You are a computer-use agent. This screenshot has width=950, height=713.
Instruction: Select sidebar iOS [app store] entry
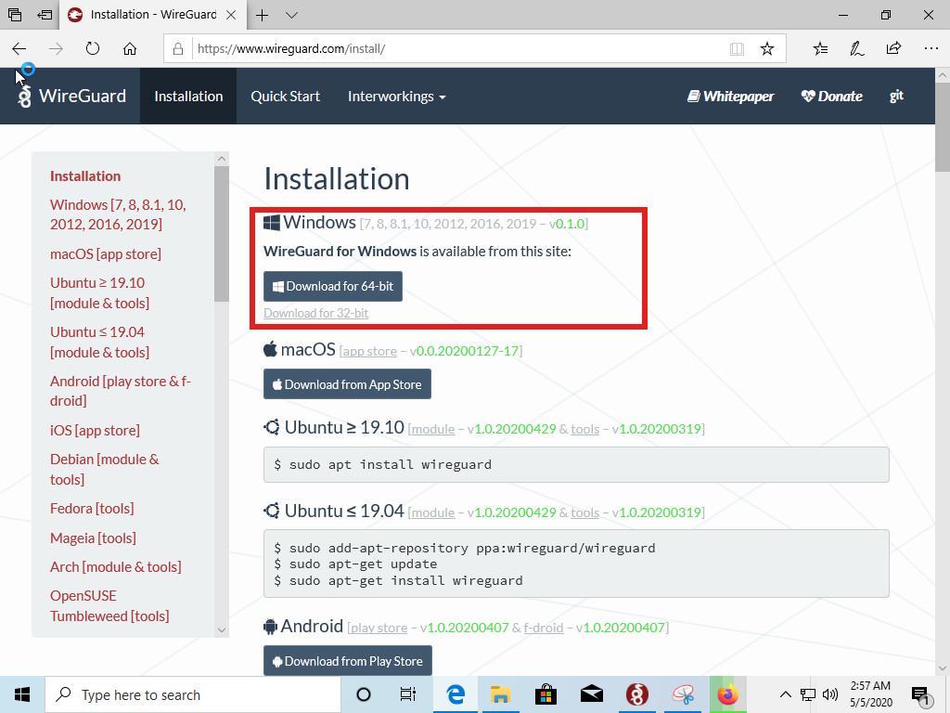tap(95, 431)
